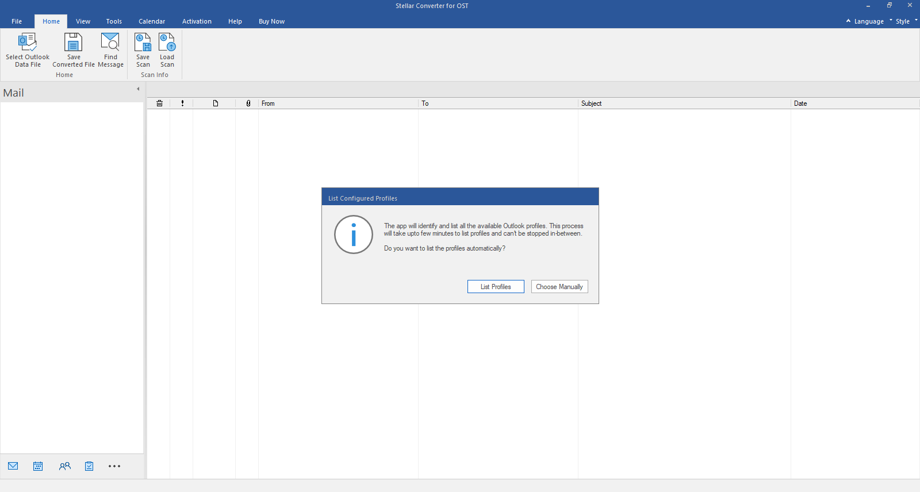Viewport: 920px width, 492px height.
Task: Click the Save Converted File icon
Action: tap(73, 43)
